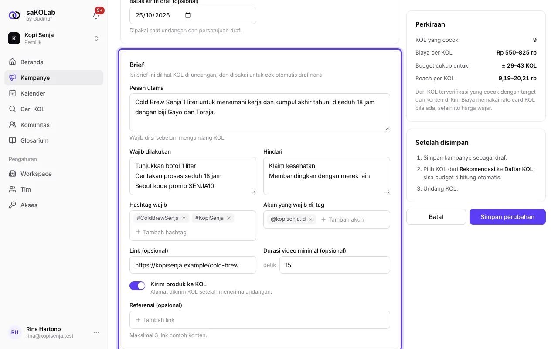558x349 pixels.
Task: Click the Batas kirim draf date field
Action: (x=193, y=15)
